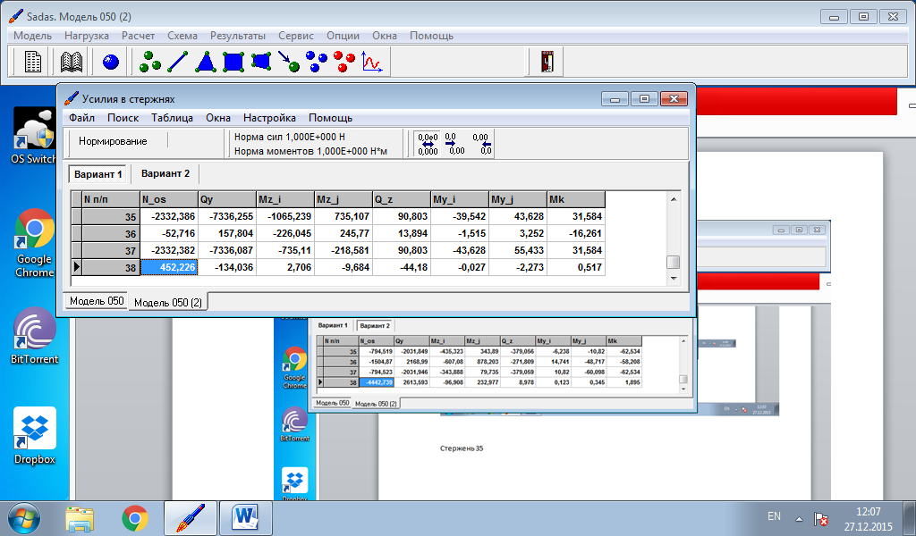
Task: Click the right-arrow decimal format icon
Action: 454,144
